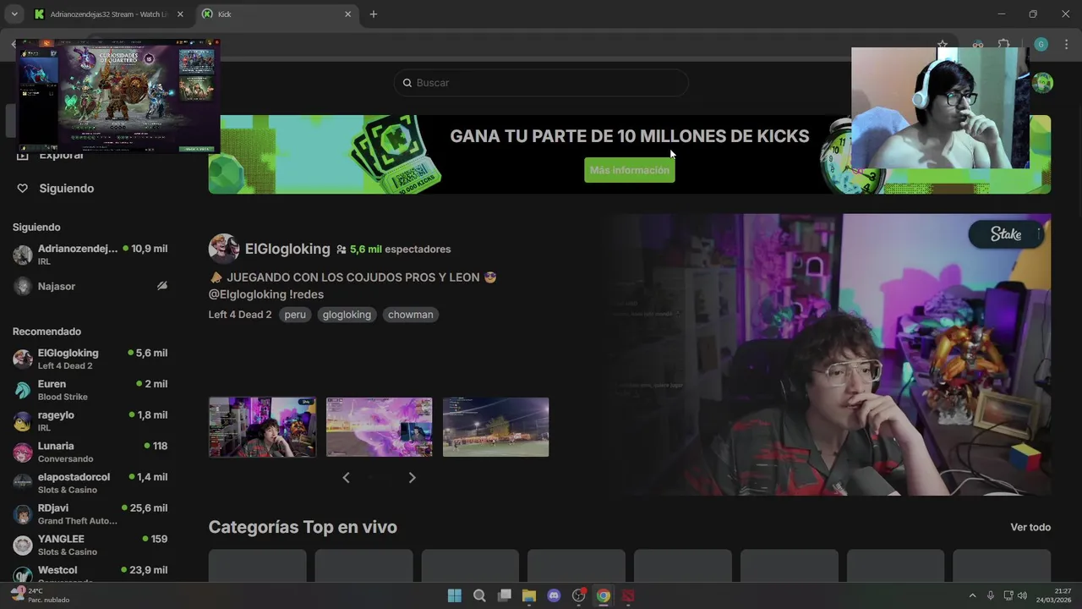Open File Explorer from taskbar
Image resolution: width=1082 pixels, height=609 pixels.
pos(529,595)
